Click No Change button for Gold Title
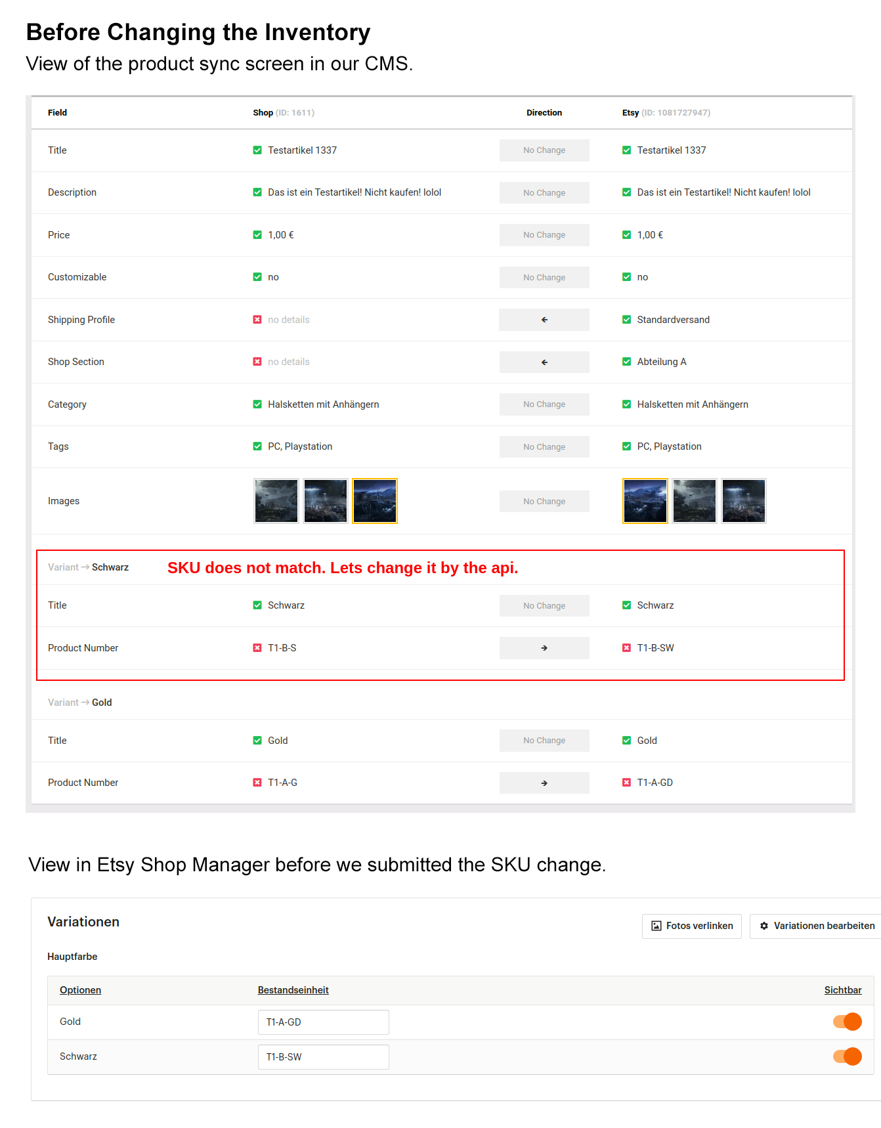881x1128 pixels. [544, 741]
